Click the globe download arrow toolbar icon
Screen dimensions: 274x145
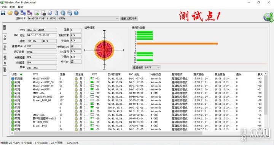63,13
